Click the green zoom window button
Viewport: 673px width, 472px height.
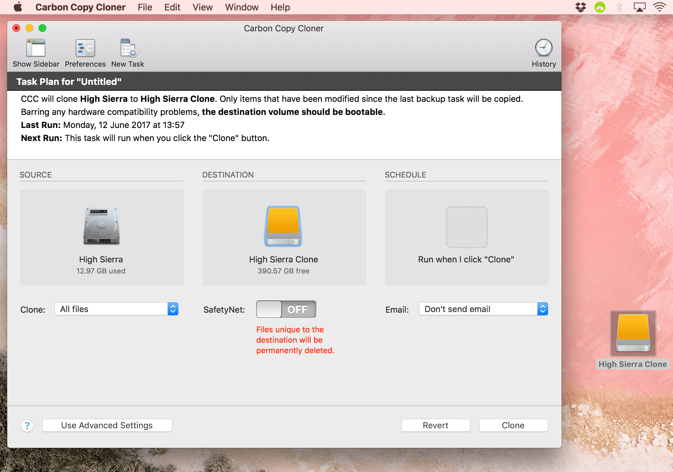click(42, 28)
